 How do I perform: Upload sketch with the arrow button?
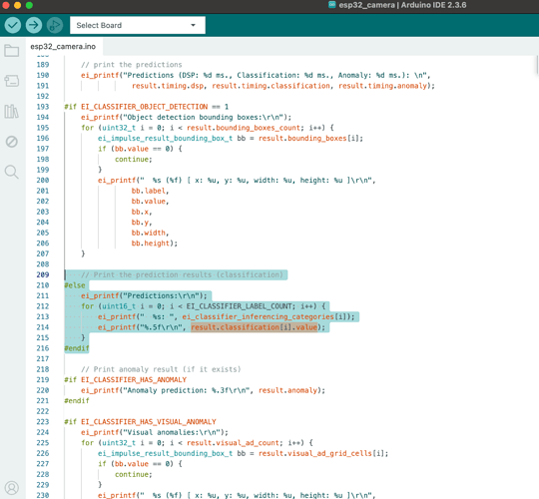pos(34,25)
